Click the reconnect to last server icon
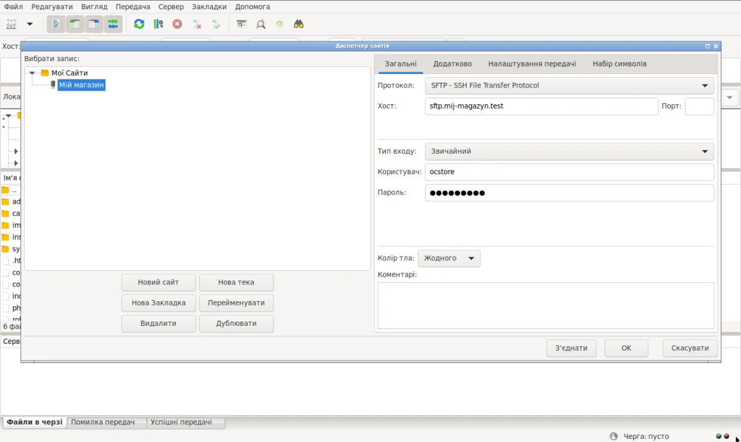This screenshot has width=741, height=442. 216,24
